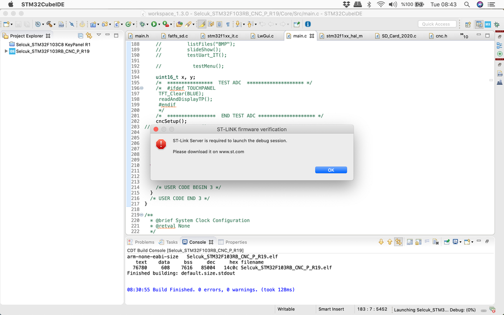Click OK in the ST-LINK dialog
Screen dimensions: 504x315
331,170
